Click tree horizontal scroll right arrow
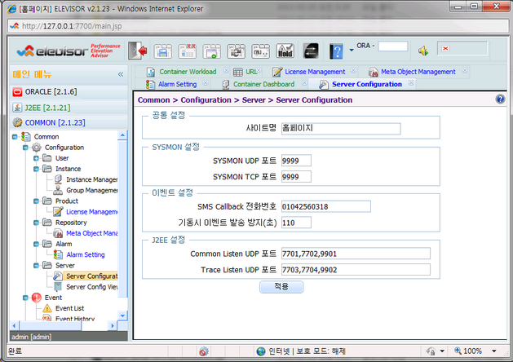Image resolution: width=513 pixels, height=362 pixels. click(113, 325)
